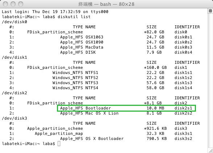Click the window resize grip corner
The height and width of the screenshot is (153, 213).
(211, 151)
